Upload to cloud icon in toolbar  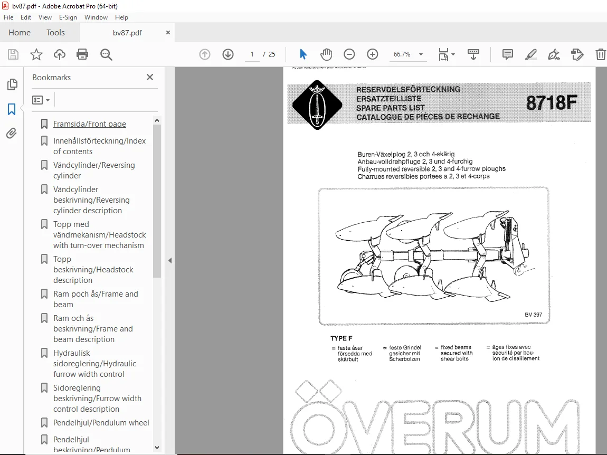click(60, 54)
